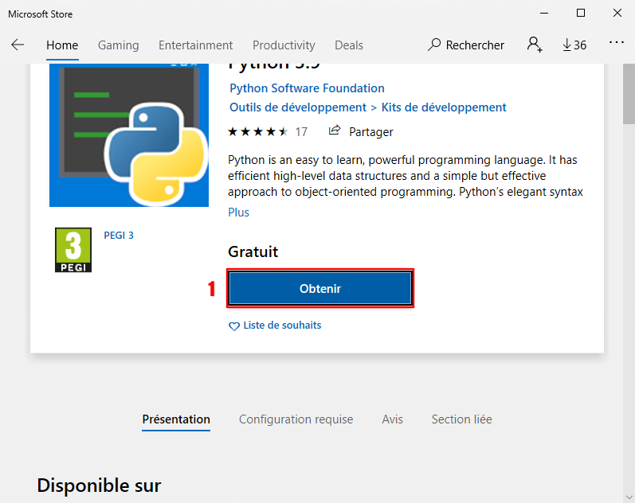
Task: Switch to the Entertainment tab
Action: pos(195,45)
